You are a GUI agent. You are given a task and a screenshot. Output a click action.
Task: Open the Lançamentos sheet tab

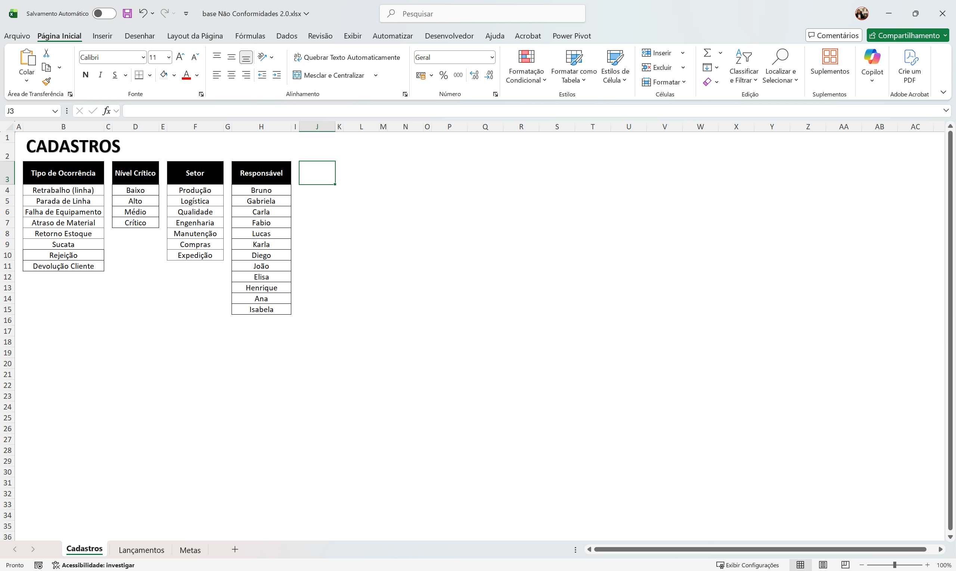click(x=142, y=549)
